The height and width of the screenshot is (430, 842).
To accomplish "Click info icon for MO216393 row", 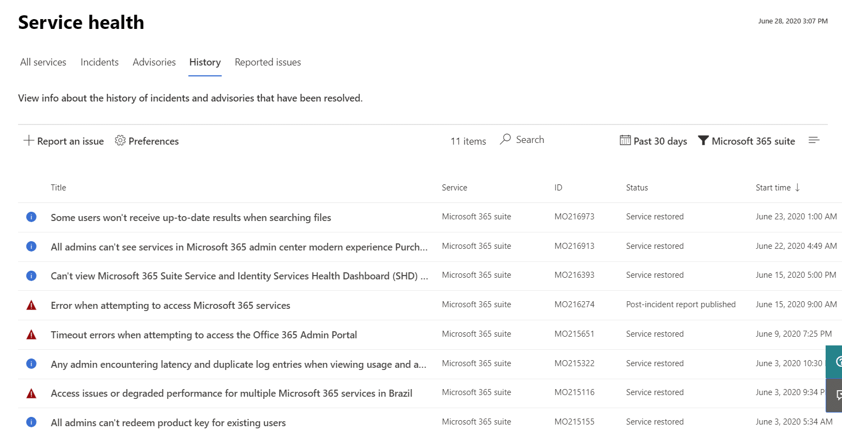I will 31,276.
